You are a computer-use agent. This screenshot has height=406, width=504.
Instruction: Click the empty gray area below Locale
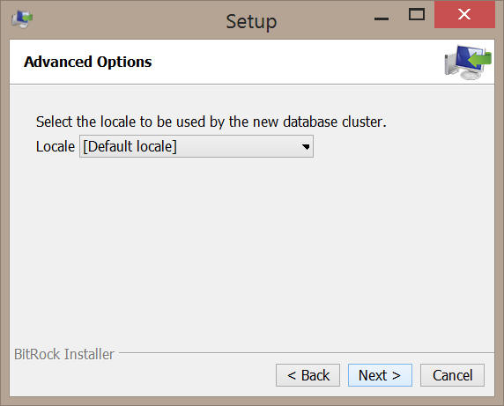pos(252,250)
